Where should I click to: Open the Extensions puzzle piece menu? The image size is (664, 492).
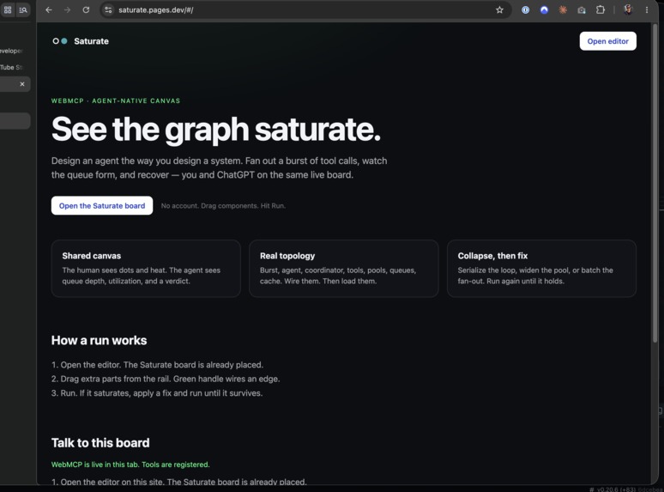point(601,9)
